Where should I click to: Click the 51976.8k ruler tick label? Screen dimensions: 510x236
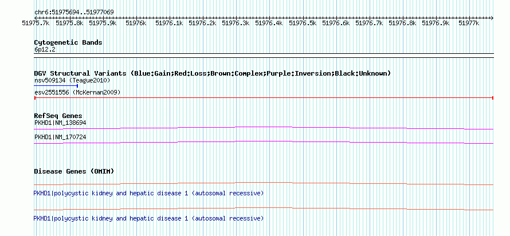point(402,23)
